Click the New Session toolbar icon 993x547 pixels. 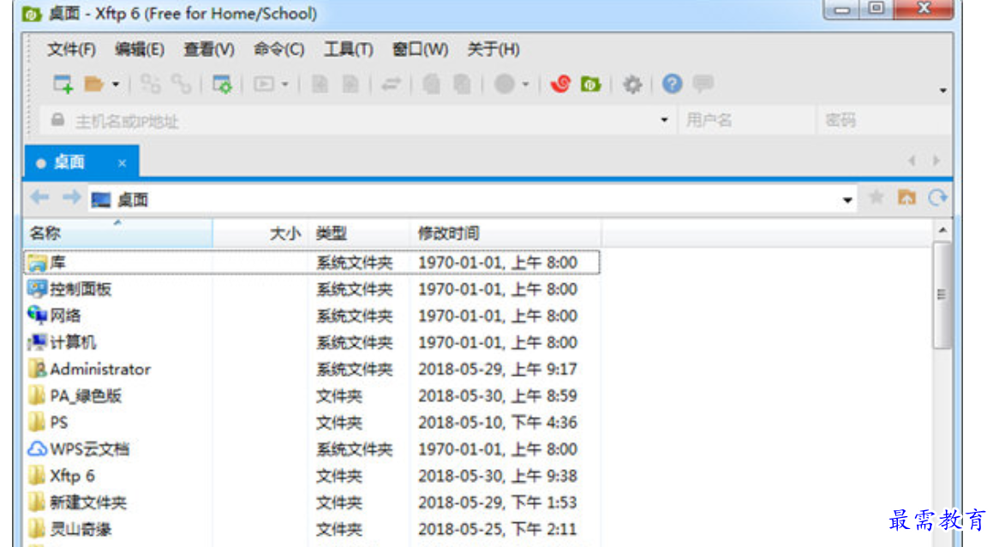click(63, 84)
